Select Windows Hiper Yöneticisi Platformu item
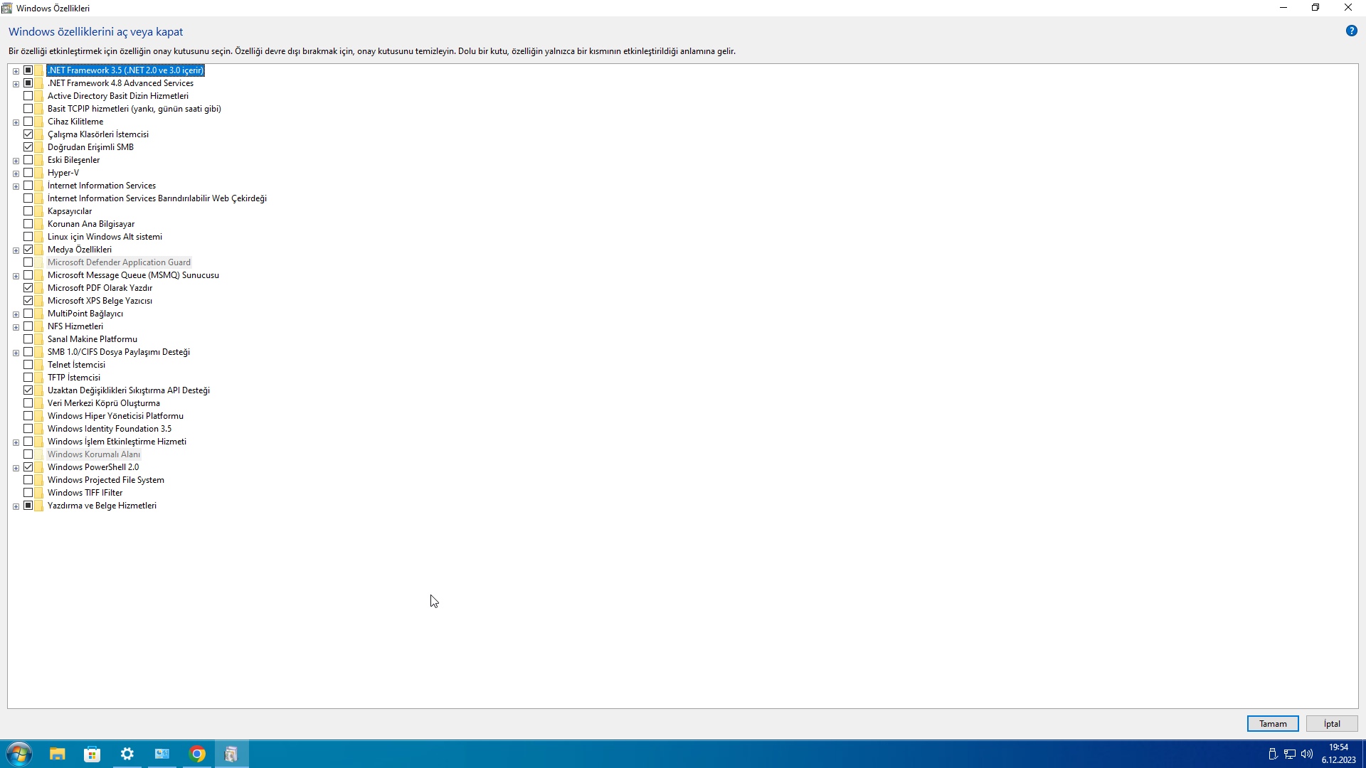Screen dimensions: 1366x768 [115, 416]
